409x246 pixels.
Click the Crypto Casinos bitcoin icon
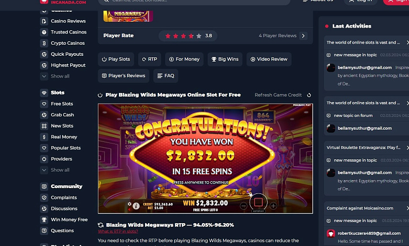(44, 43)
